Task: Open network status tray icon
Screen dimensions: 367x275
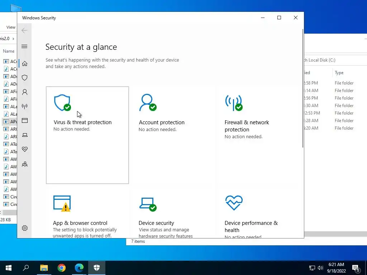Action: [312, 268]
